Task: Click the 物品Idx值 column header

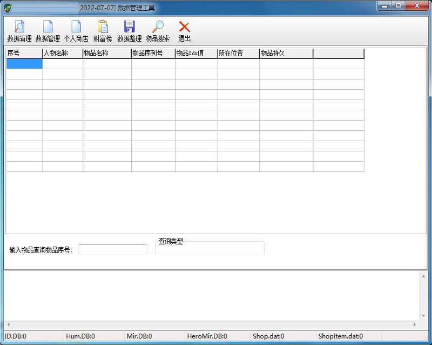Action: point(197,54)
